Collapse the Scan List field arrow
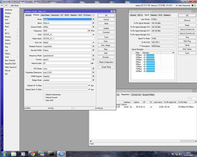This screenshot has width=197, height=157. point(94,42)
